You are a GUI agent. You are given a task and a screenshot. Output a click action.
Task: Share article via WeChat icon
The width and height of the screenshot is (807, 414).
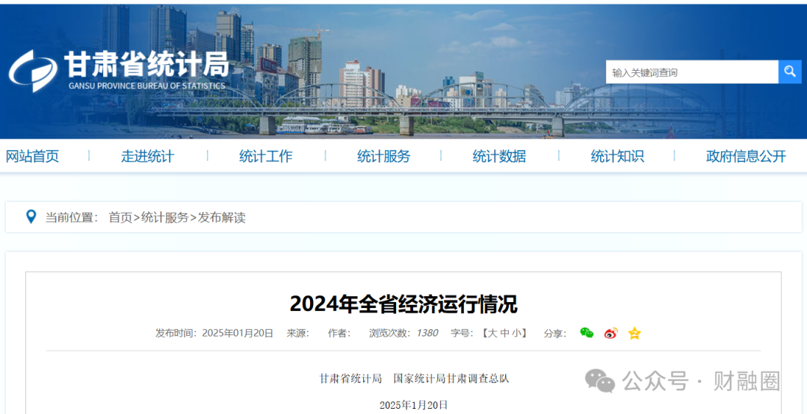click(587, 333)
